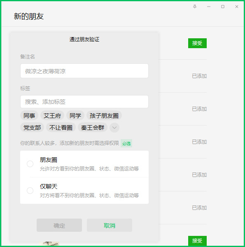Minimize the 新的朋友 window

[x=209, y=7]
